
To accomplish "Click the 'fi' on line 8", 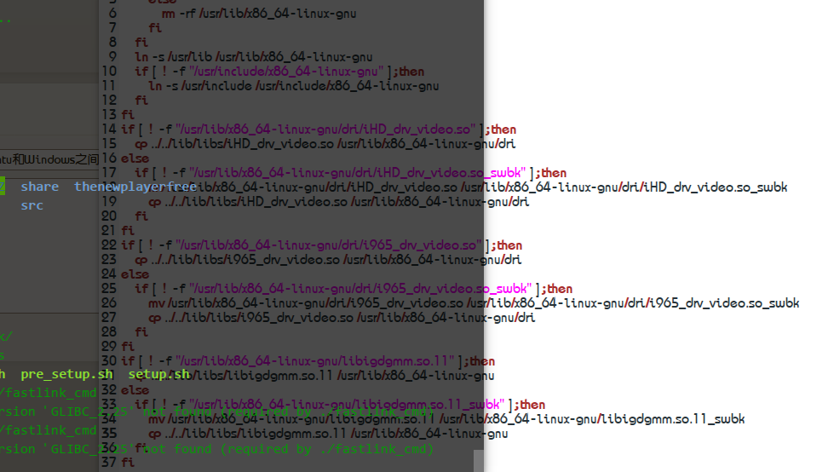I will tap(141, 42).
